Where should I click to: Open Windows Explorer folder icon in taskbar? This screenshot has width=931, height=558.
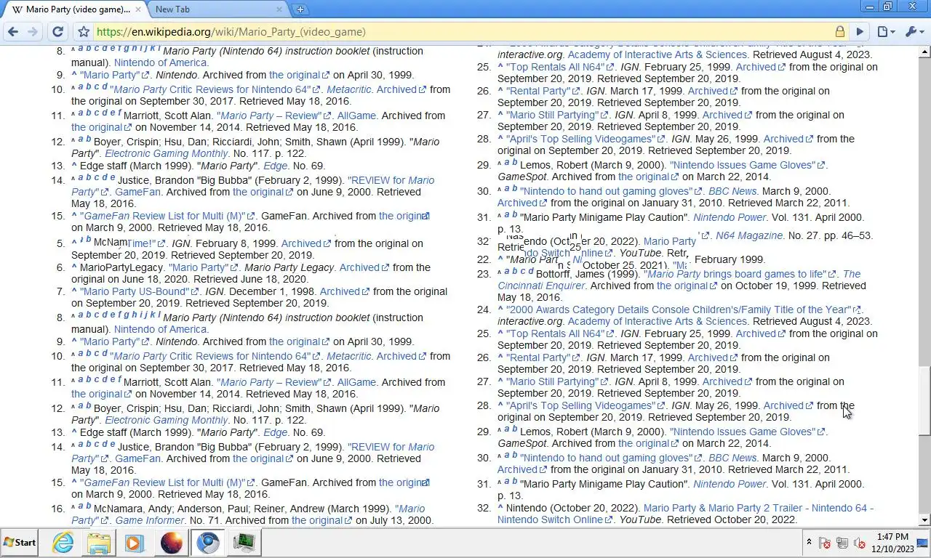click(99, 542)
